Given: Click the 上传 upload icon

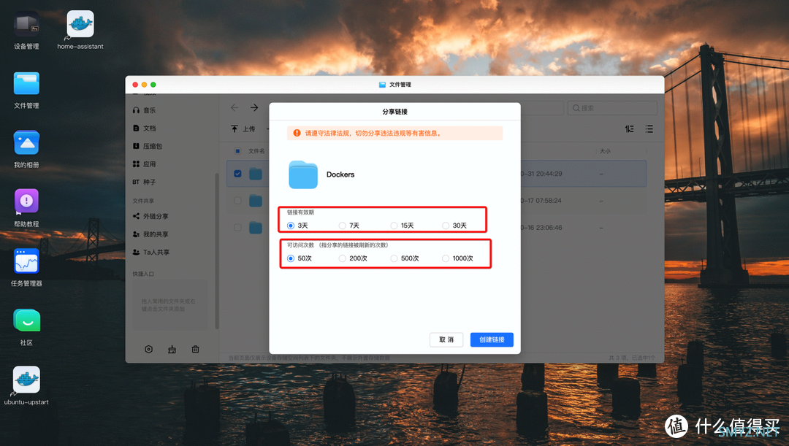Looking at the screenshot, I should point(235,128).
